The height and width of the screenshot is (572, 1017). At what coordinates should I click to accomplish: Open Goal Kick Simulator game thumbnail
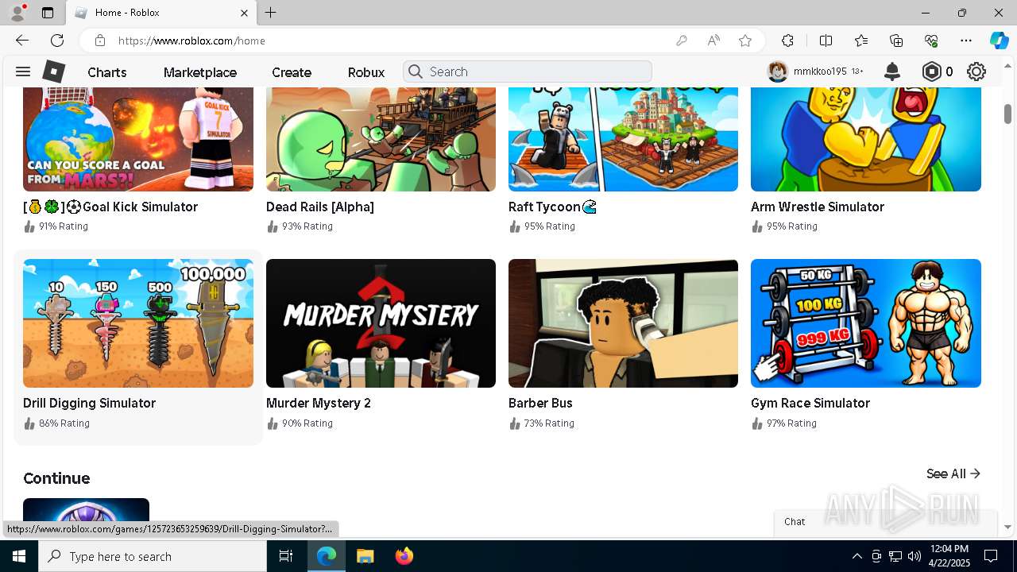(138, 139)
